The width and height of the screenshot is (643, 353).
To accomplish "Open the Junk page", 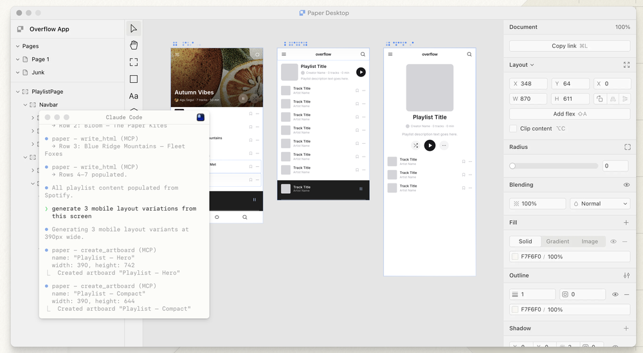I will [x=38, y=73].
